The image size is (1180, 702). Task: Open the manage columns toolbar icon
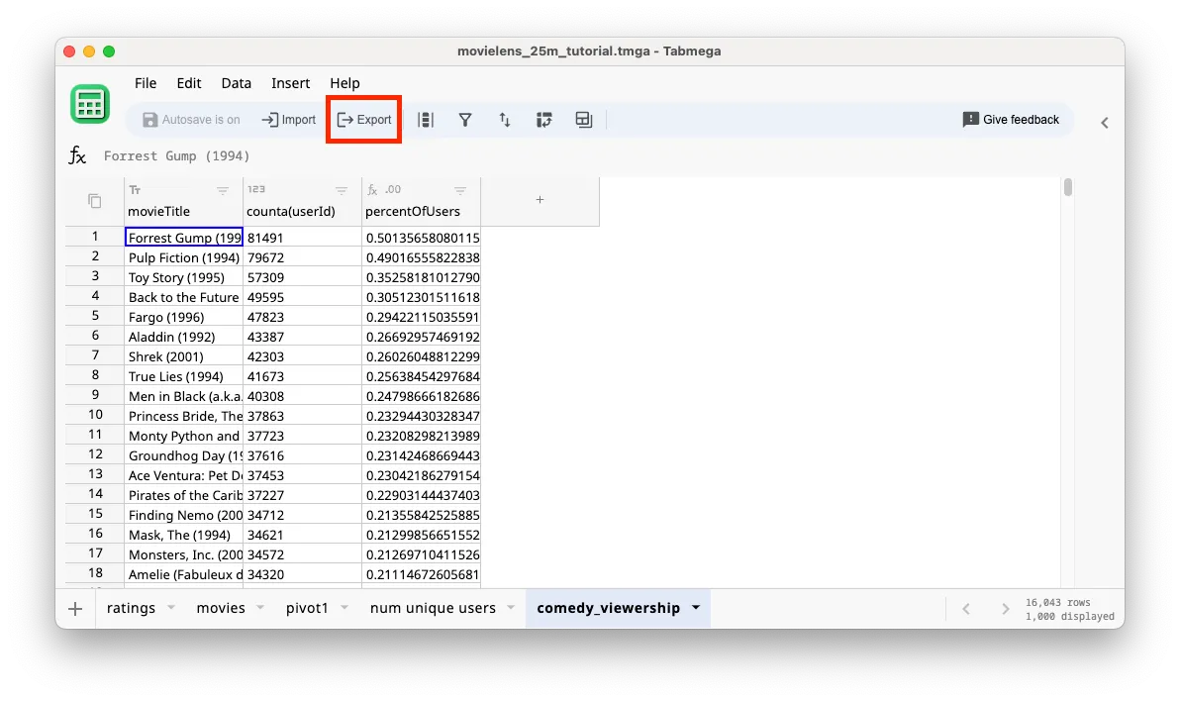point(427,119)
